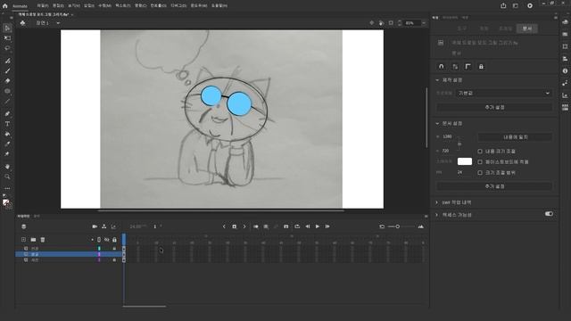Viewport: 571px width, 321px height.
Task: Select the Zoom magnifier tool
Action: tap(7, 177)
